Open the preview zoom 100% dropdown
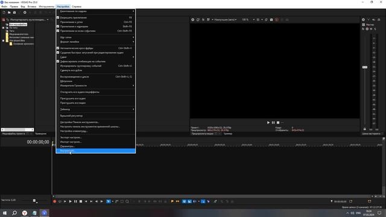 (x=248, y=20)
